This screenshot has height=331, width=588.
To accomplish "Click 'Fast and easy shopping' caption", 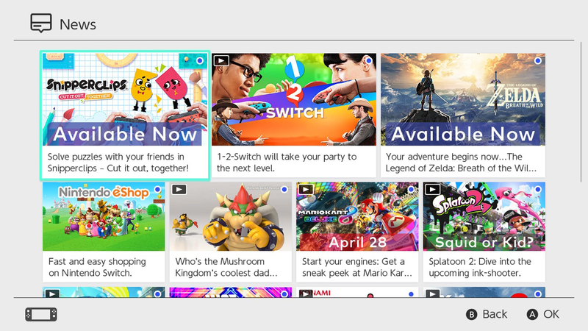I will 97,267.
